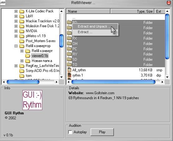The height and width of the screenshot is (141, 173).
Task: Click the FX folder icon in file list
Action: pos(69,38)
